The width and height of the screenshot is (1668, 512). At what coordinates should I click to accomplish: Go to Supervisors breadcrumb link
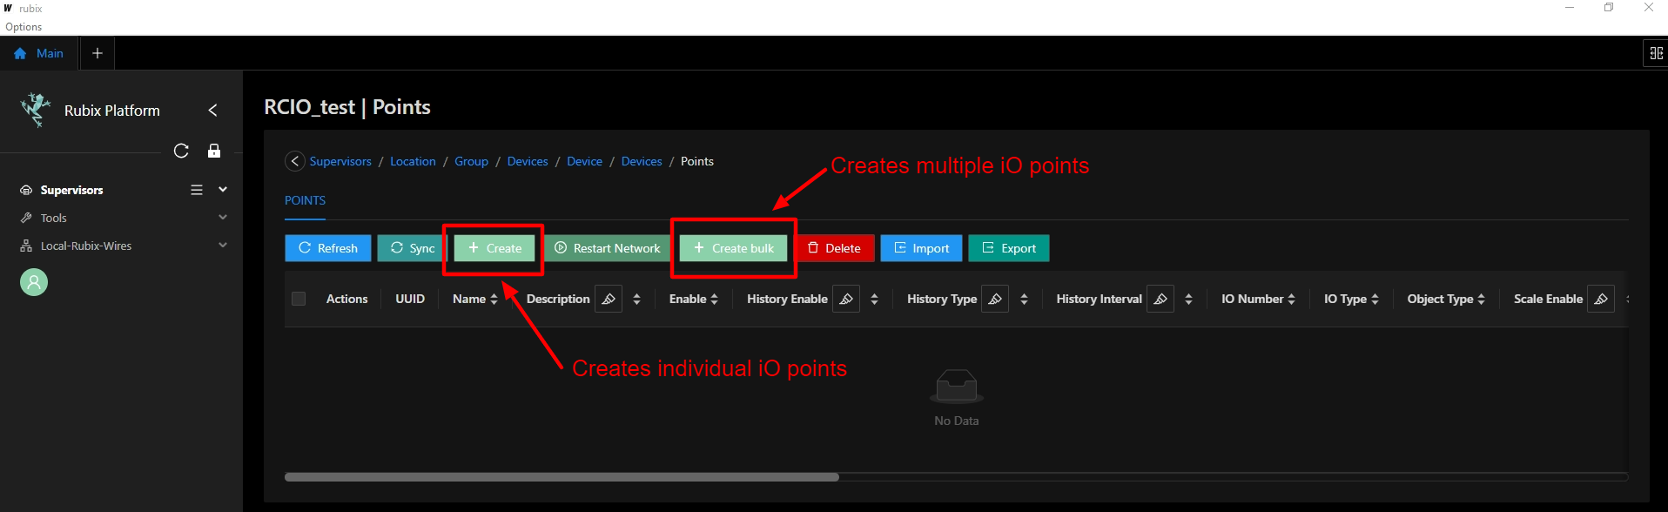(x=340, y=161)
